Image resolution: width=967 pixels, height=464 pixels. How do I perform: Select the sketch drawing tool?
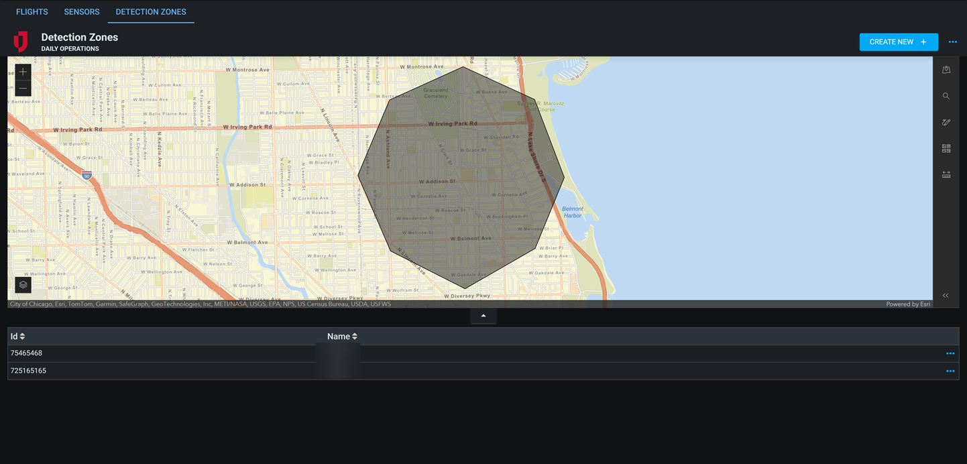[946, 121]
